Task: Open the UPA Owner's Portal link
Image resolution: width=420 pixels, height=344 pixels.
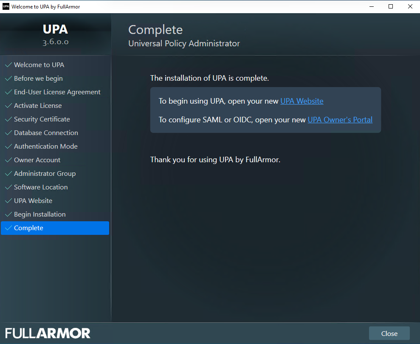Action: tap(340, 120)
